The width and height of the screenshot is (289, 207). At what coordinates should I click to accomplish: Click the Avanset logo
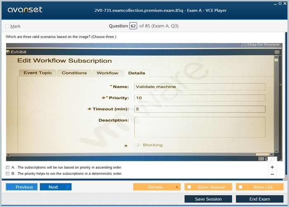[x=24, y=10]
